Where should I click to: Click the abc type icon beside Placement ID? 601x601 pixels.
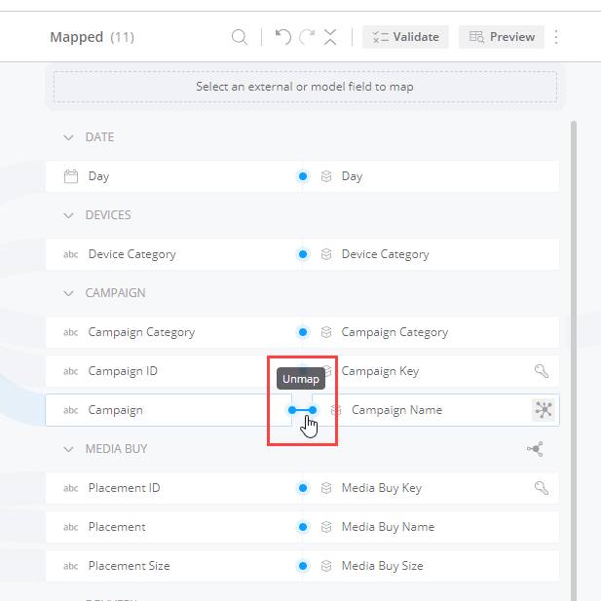pyautogui.click(x=71, y=488)
